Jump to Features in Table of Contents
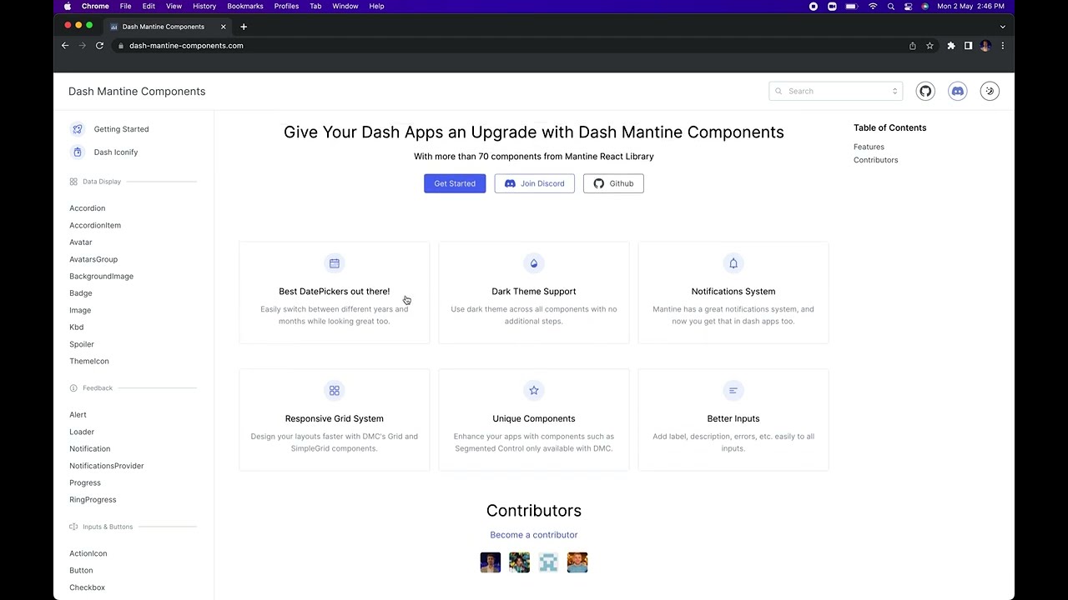Image resolution: width=1068 pixels, height=600 pixels. pos(869,147)
